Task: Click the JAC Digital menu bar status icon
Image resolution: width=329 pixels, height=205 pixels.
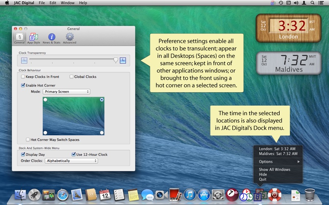Action: pyautogui.click(x=273, y=3)
